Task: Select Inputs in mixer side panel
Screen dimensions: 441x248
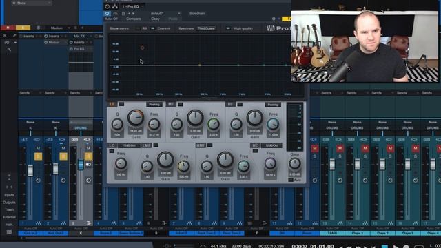Action: click(9, 195)
